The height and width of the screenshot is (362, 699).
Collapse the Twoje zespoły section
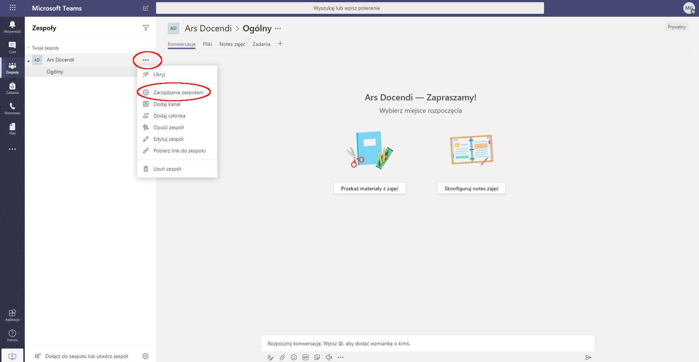click(28, 48)
